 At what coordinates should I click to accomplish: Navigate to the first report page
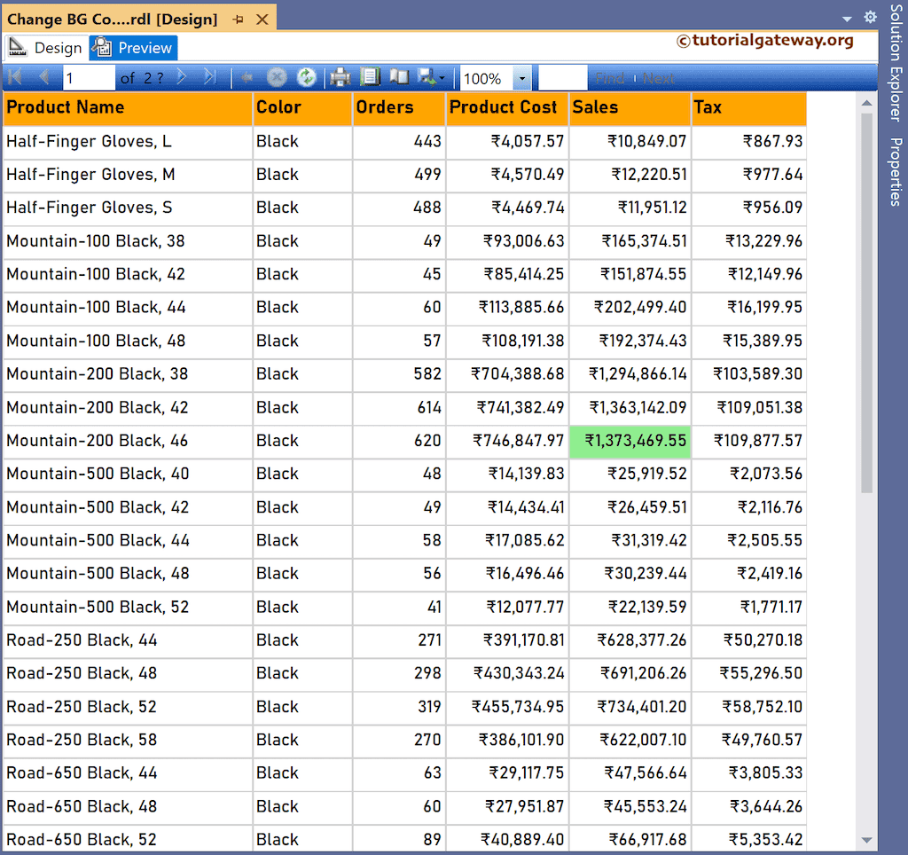pos(13,77)
